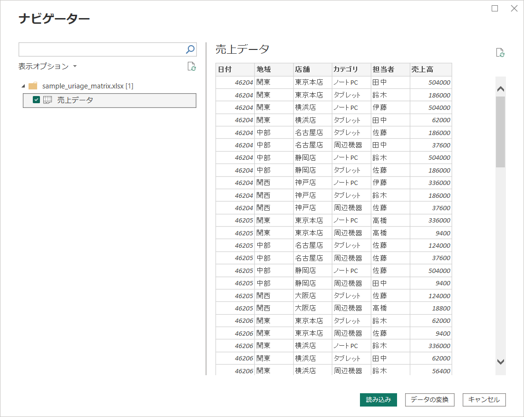
Task: Click the 18800 sales value cell
Action: 431,308
